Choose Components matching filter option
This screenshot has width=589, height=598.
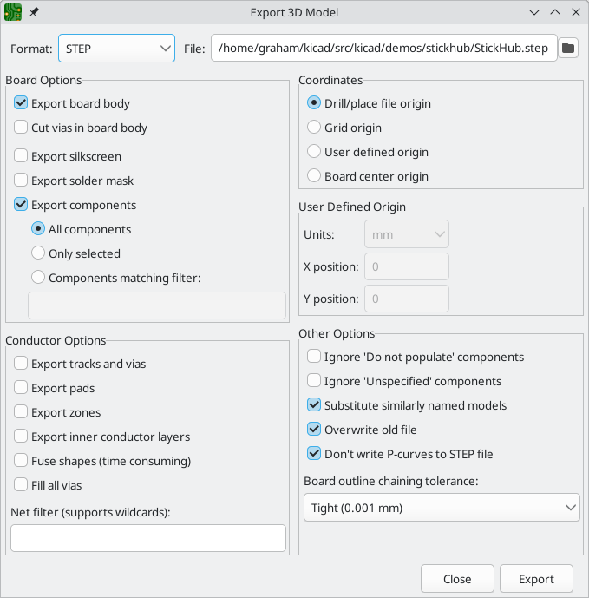pos(38,279)
